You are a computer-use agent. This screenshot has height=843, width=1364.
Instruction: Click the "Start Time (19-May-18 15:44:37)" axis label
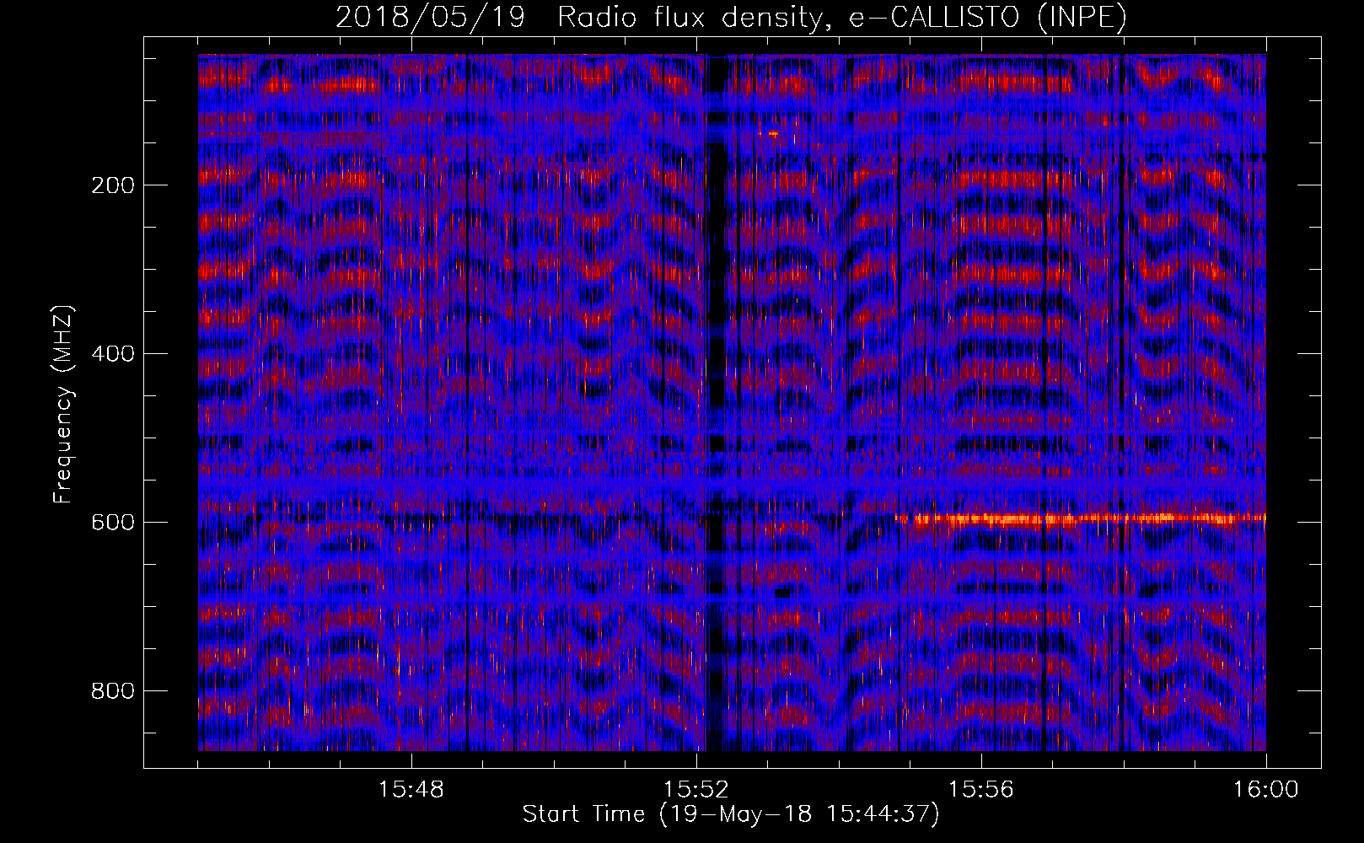coord(731,814)
